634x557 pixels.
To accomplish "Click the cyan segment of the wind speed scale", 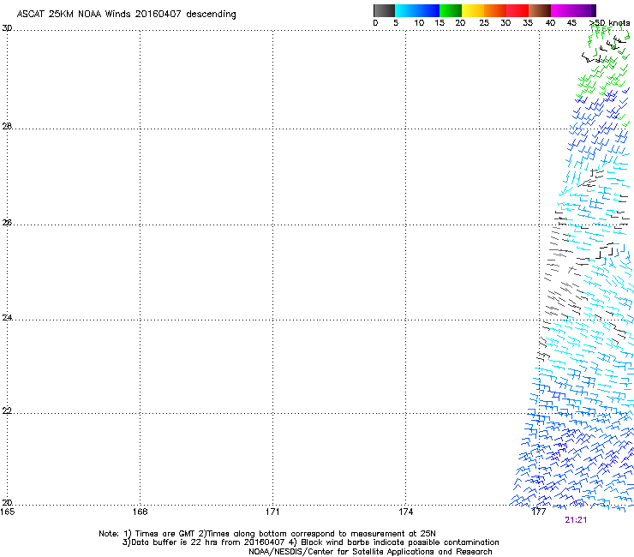I will (x=406, y=10).
